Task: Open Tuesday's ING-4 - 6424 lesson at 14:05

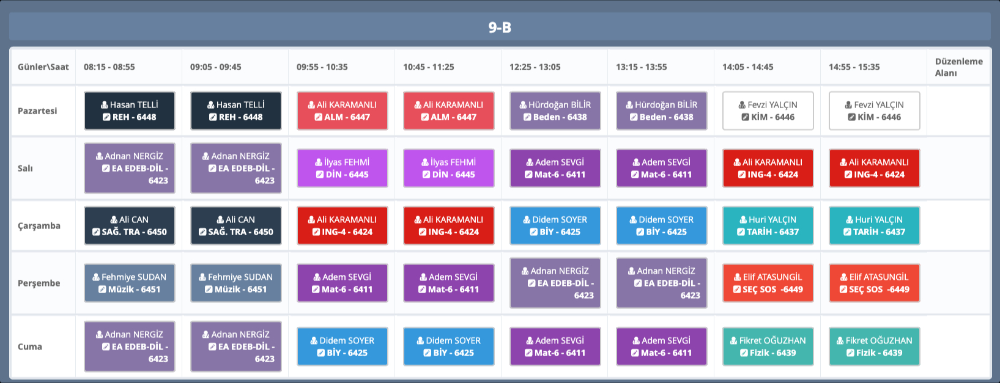Action: (768, 168)
